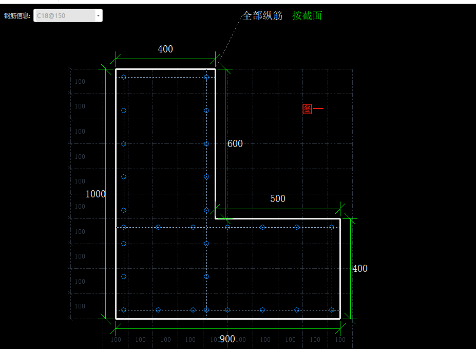Select the 900 bottom width dimension value
The width and height of the screenshot is (476, 349).
coord(227,339)
